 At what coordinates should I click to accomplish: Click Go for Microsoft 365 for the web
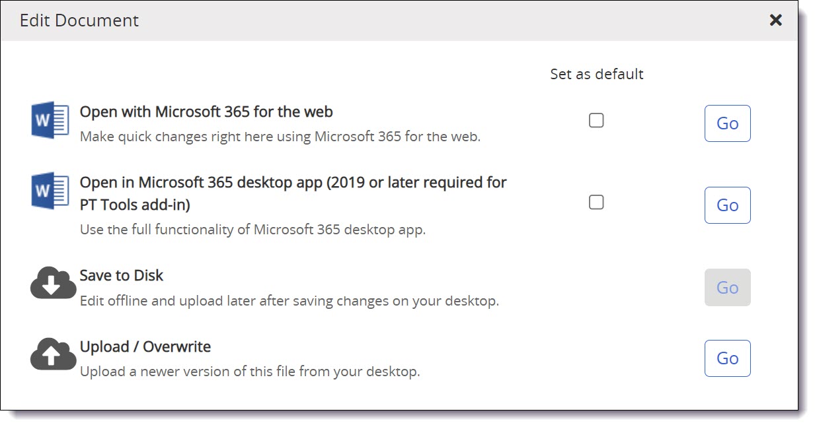point(727,123)
